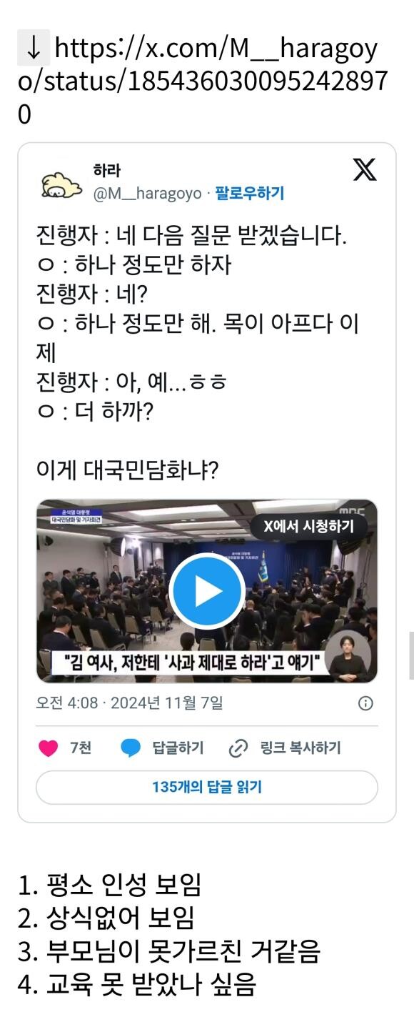Click the link copy chain icon
This screenshot has width=414, height=1032.
click(x=237, y=748)
